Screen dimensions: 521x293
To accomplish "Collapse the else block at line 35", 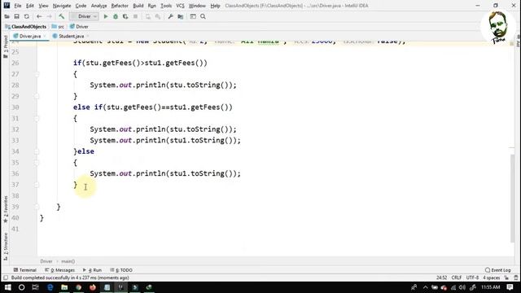I will tap(37, 163).
